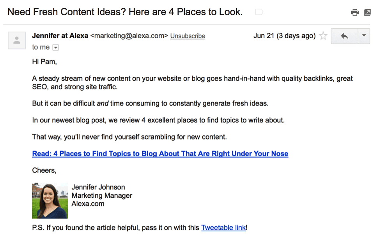Click the sender name "Jennifer at Alexa"
379x241 pixels.
(x=60, y=36)
